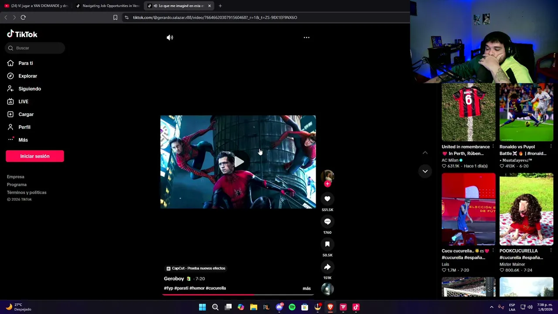The height and width of the screenshot is (314, 558).
Task: Open Geroboy's profile from the caption
Action: click(x=174, y=279)
